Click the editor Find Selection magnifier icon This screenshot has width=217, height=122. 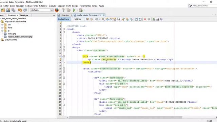click(103, 19)
